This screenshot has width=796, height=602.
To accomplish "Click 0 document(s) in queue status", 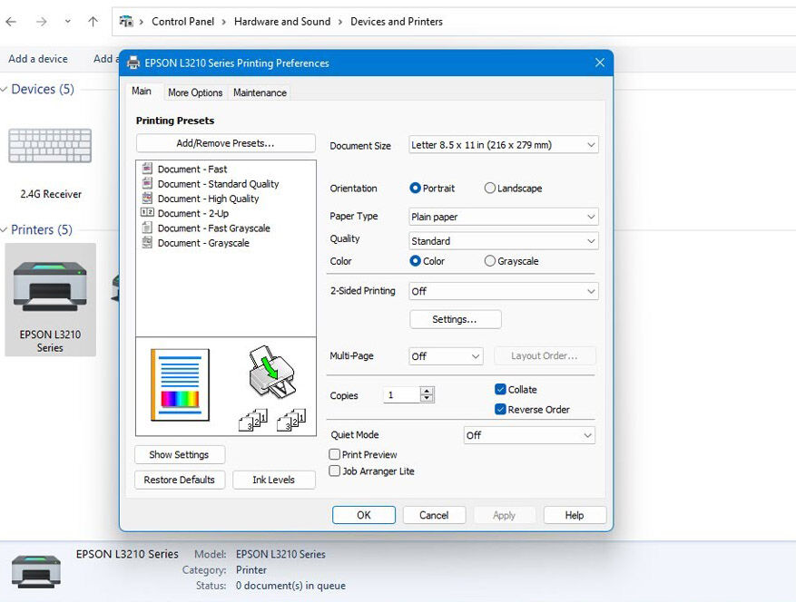I will [x=290, y=586].
